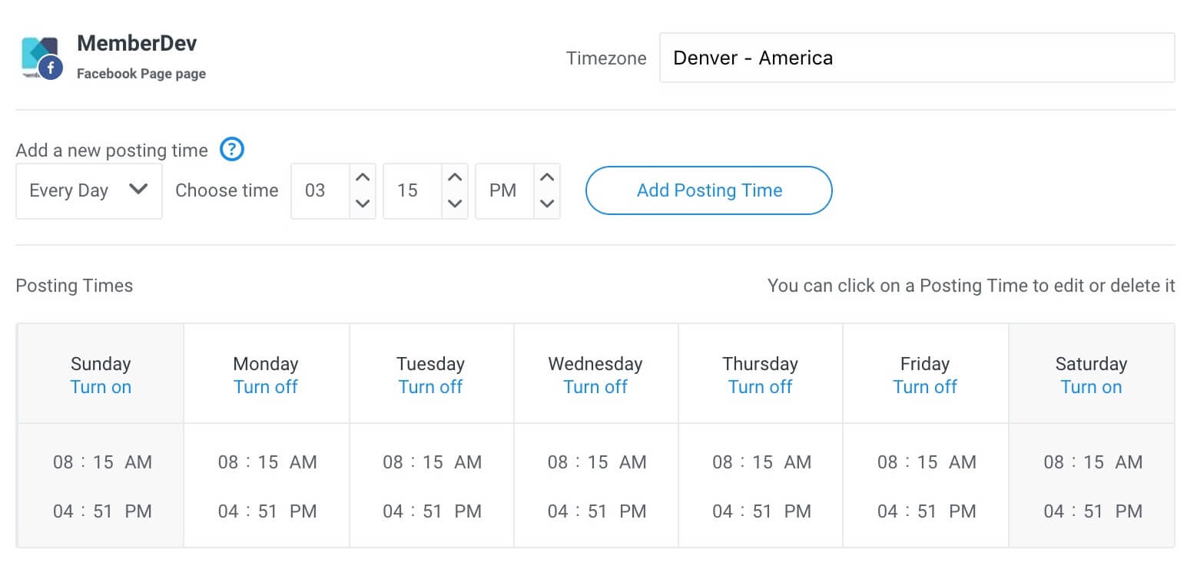Viewport: 1197px width, 579px height.
Task: Click the Posting Times section heading
Action: [x=75, y=286]
